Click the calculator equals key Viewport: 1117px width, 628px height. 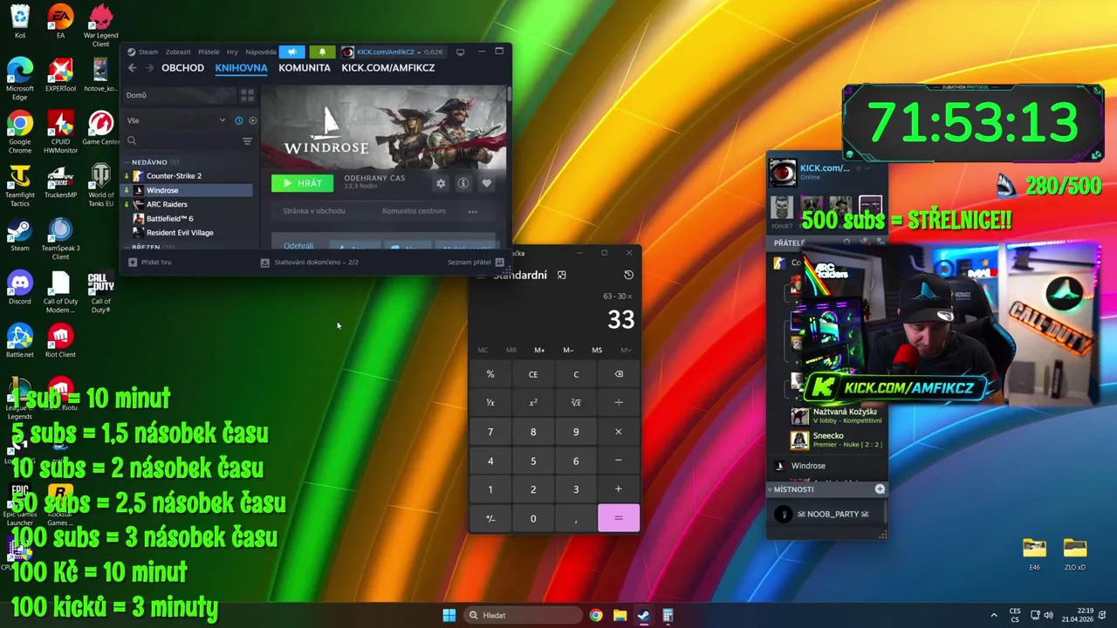[x=619, y=518]
